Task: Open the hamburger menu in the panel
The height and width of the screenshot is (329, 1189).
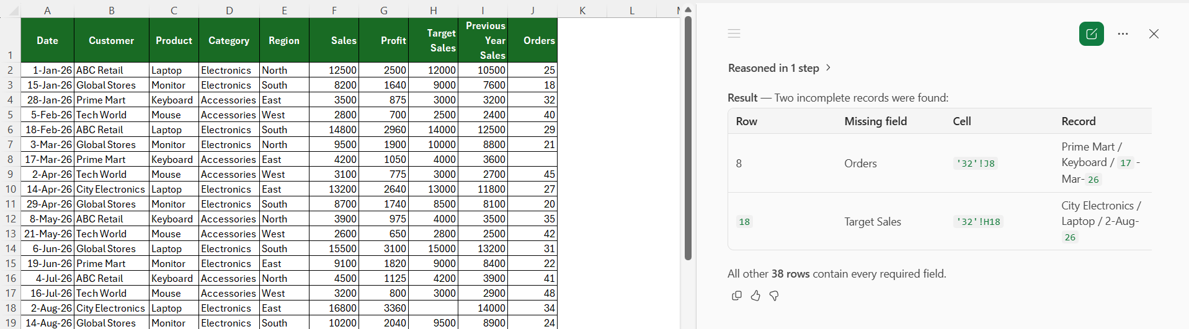Action: point(734,33)
